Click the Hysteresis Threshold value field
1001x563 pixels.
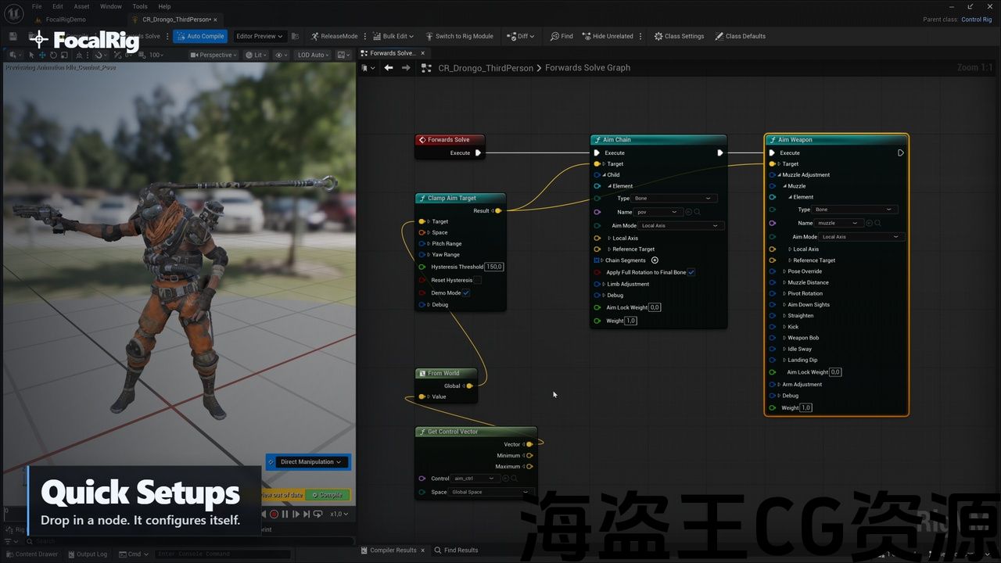[494, 267]
